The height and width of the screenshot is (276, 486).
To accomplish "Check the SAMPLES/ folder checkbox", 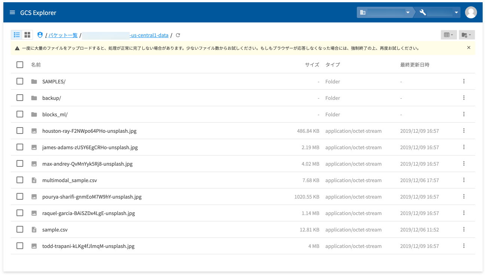I will 20,81.
